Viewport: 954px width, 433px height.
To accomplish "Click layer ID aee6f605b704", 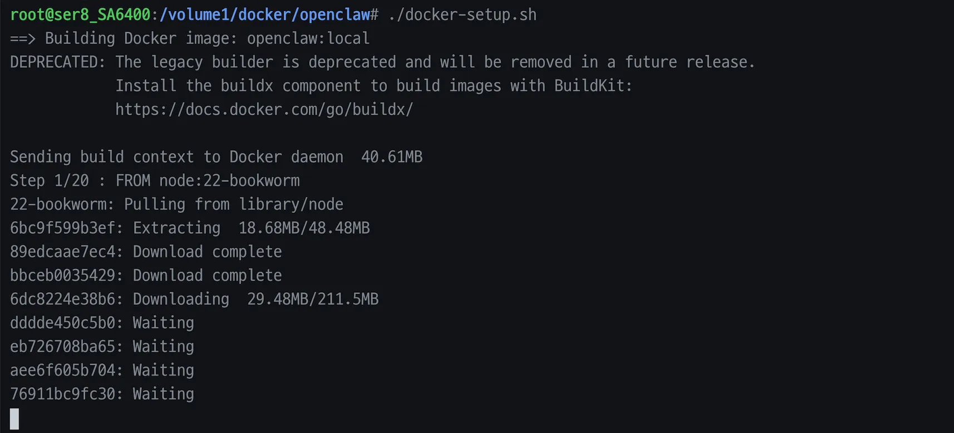I will (62, 370).
